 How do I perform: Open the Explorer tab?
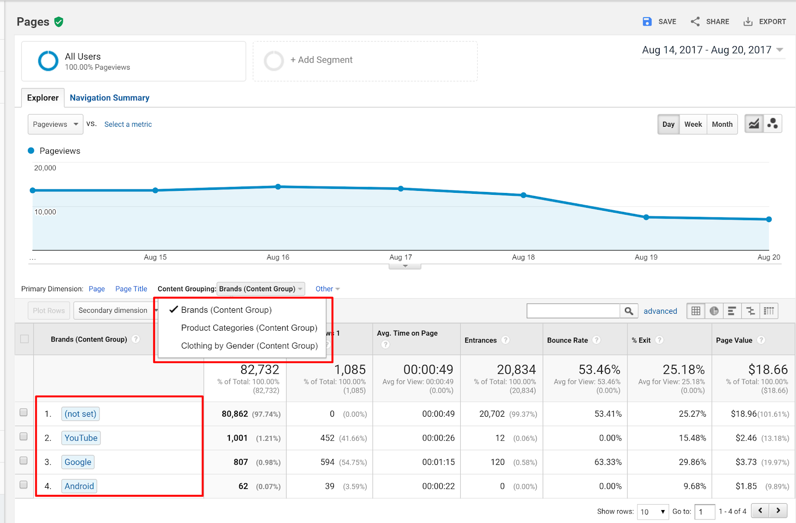43,98
